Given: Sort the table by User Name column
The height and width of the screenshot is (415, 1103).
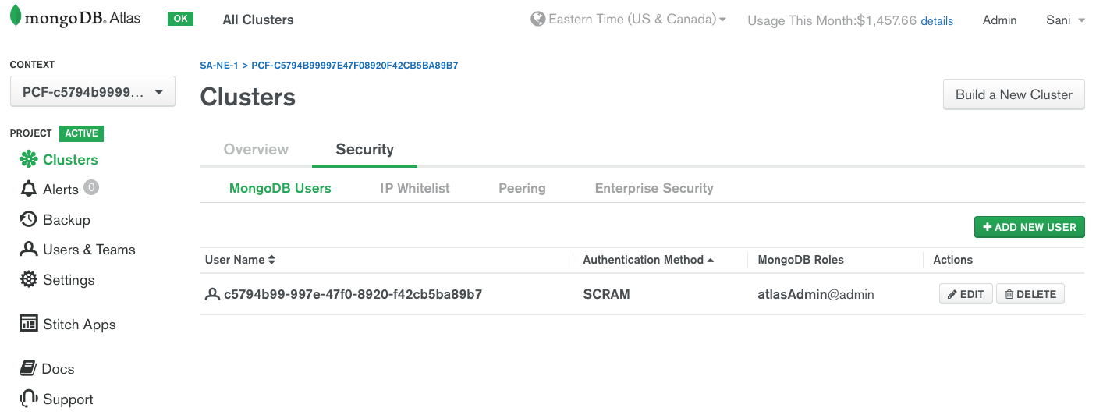Looking at the screenshot, I should point(240,260).
